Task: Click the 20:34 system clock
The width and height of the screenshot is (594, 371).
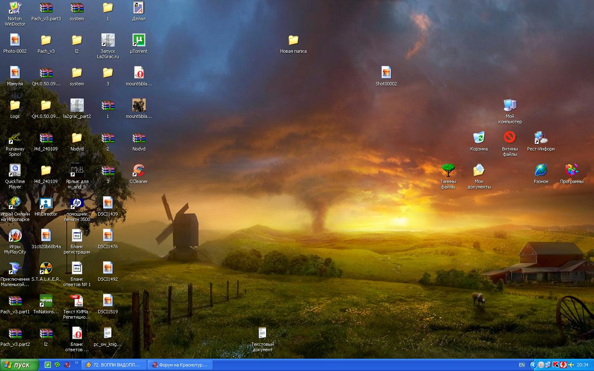Action: coord(582,365)
